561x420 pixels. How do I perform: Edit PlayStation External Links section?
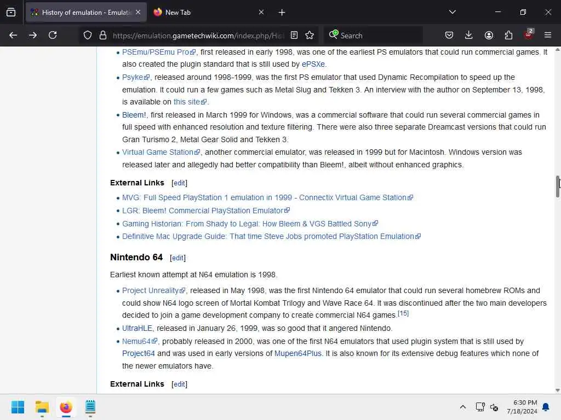click(x=179, y=183)
